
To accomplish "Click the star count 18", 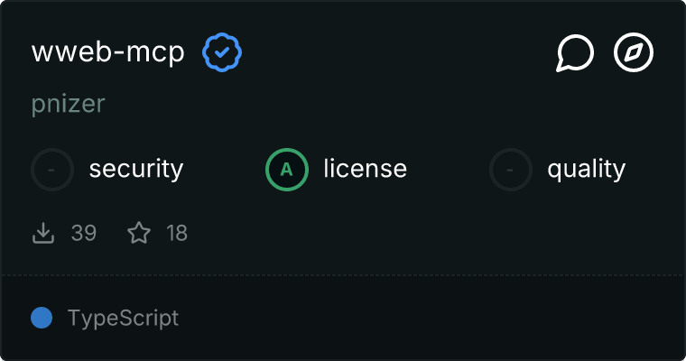I will coord(177,234).
